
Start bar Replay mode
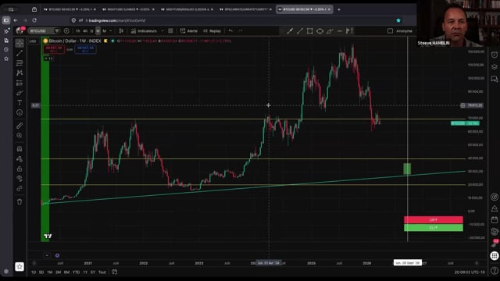click(212, 31)
